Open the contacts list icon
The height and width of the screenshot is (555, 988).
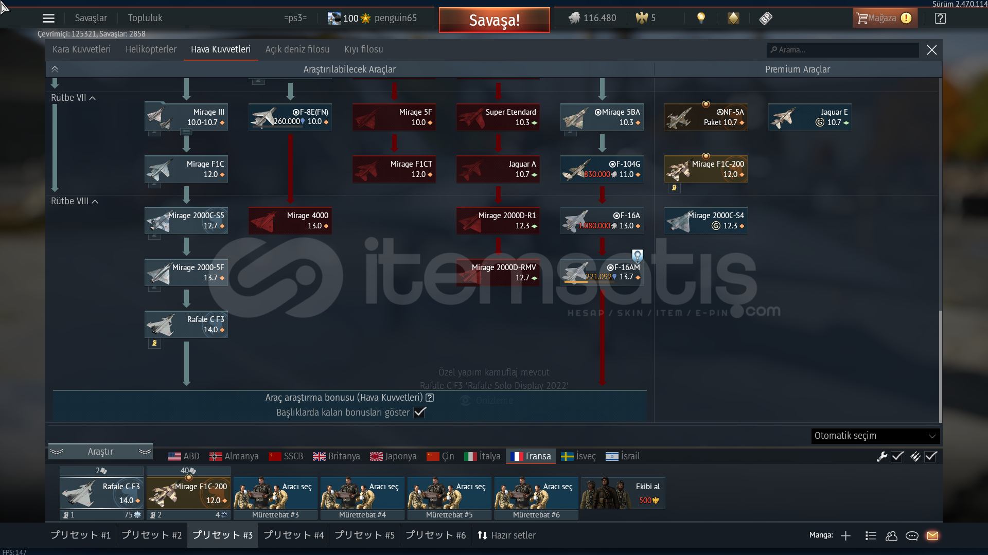871,536
